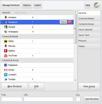This screenshot has width=102, height=104.
Task: Click Move on the Facebook row
Action: [x=63, y=22]
